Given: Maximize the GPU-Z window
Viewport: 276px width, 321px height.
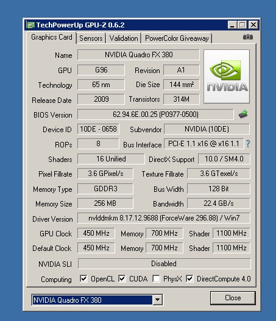Looking at the screenshot, I should 242,25.
